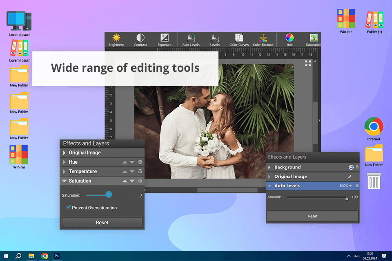Click the editor's vertical scrollbar

click(315, 122)
